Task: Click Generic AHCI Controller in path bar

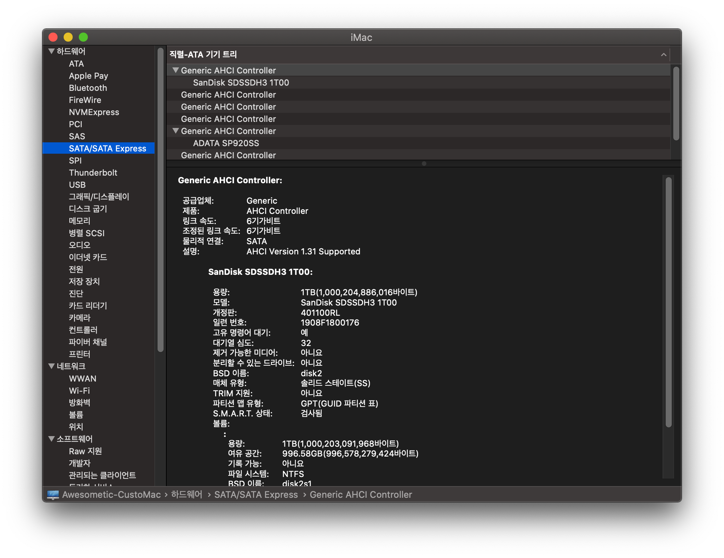Action: click(361, 494)
